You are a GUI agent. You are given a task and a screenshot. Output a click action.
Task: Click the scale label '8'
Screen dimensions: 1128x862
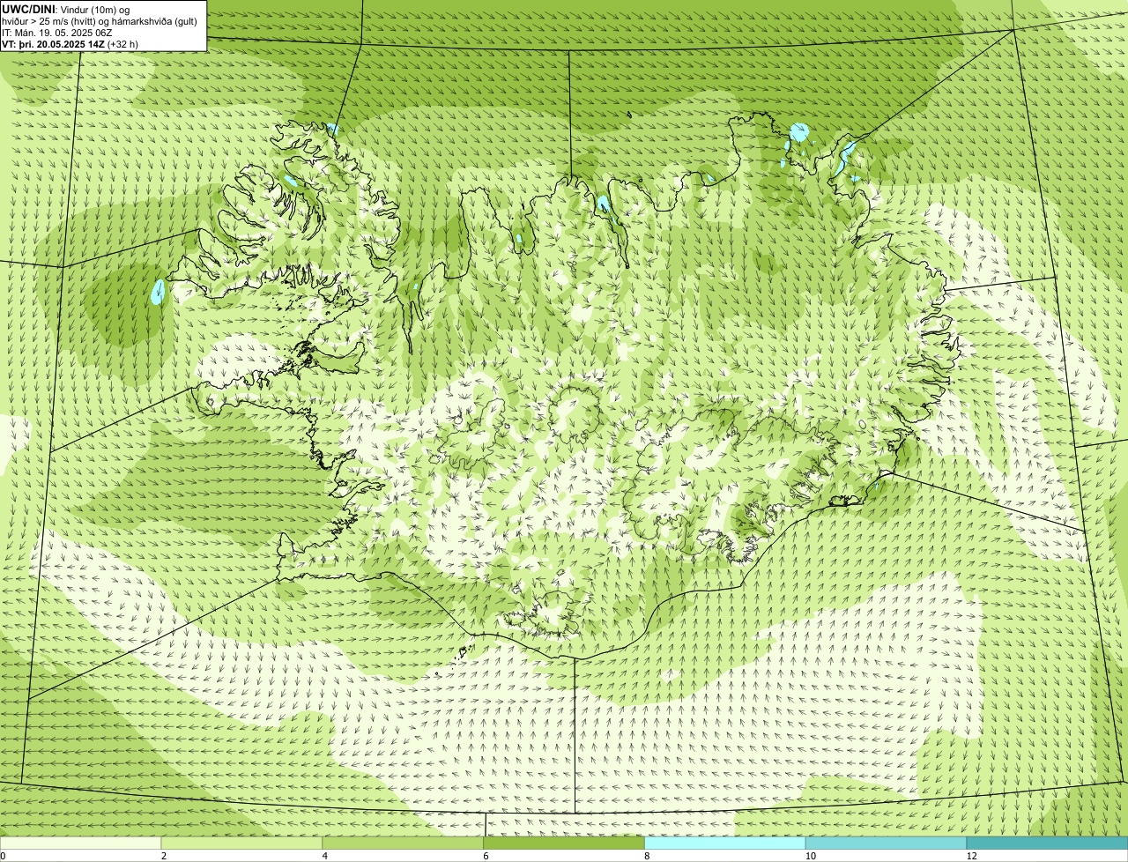click(648, 856)
